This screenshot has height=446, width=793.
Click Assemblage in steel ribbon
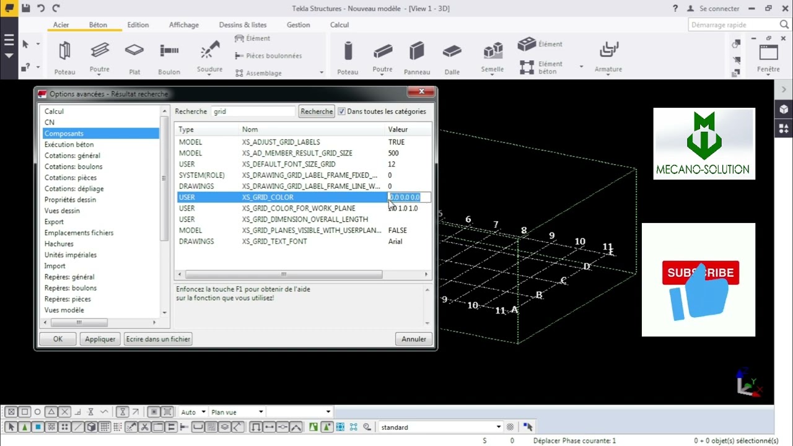pos(259,73)
